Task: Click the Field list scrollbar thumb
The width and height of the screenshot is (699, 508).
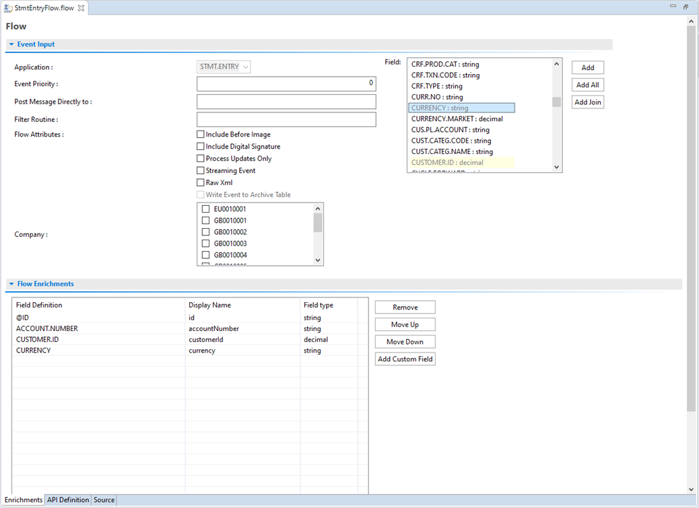Action: click(x=556, y=102)
